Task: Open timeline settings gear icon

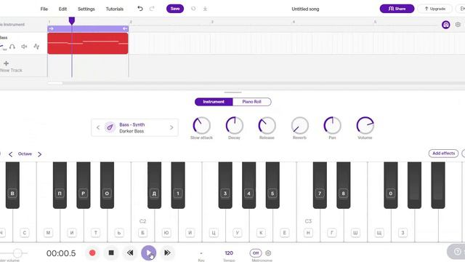Action: coord(458,25)
